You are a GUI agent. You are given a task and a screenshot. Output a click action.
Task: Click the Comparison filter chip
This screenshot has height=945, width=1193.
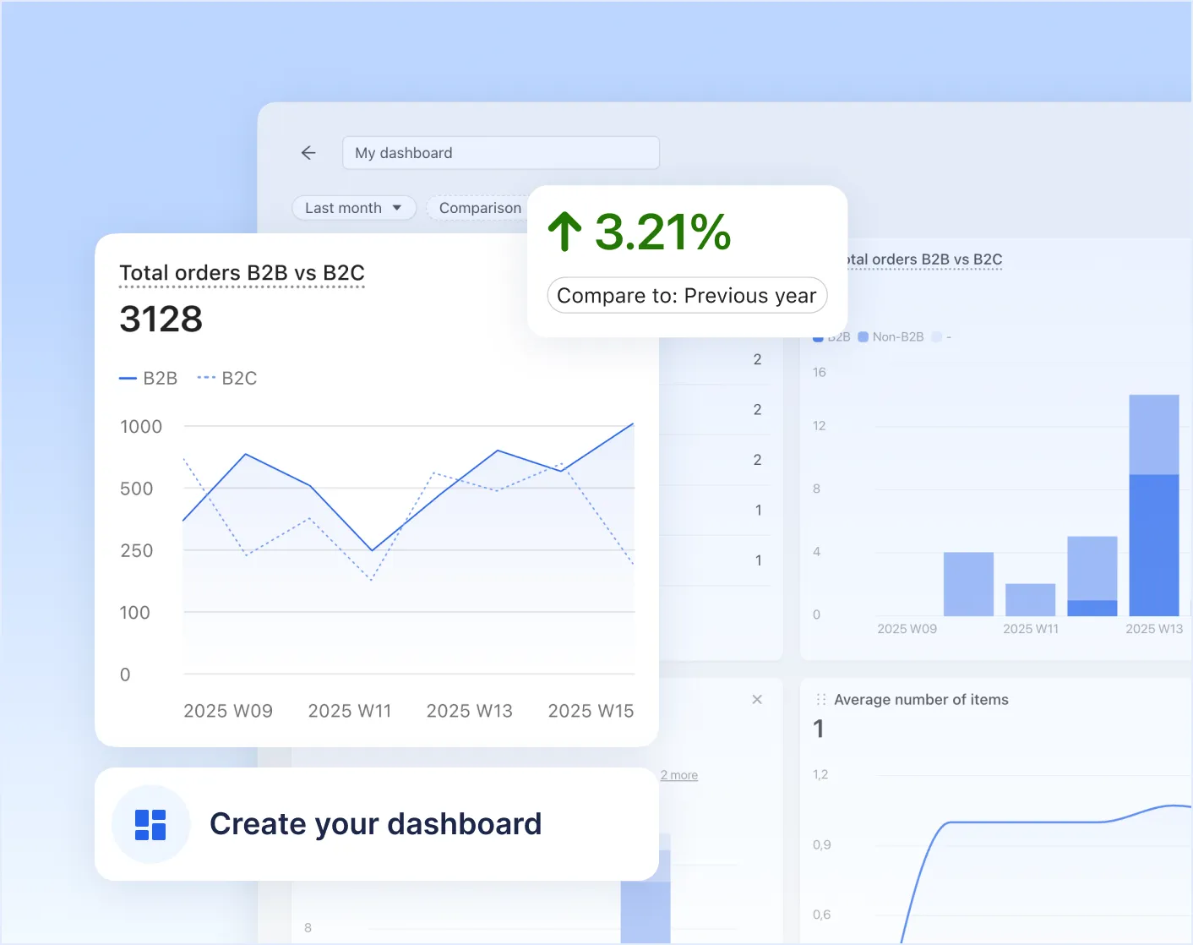click(479, 208)
